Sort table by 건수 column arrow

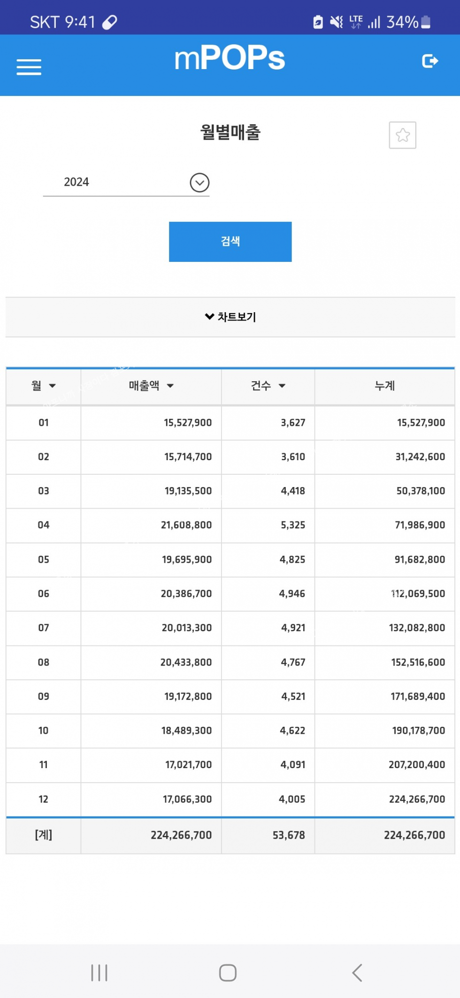[x=282, y=386]
